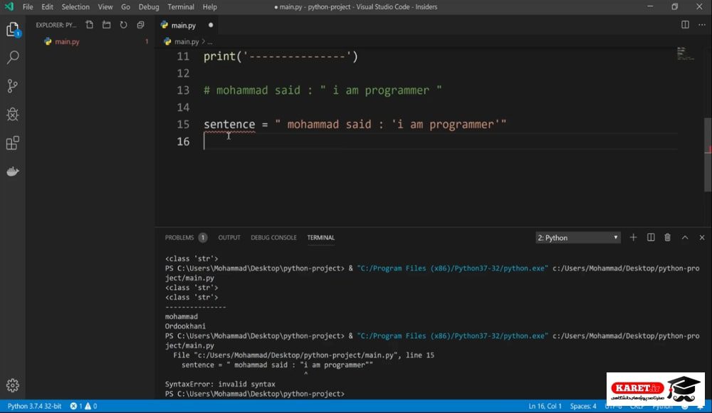Click line number 12 in the gutter
Viewport: 712px width, 413px height.
183,73
